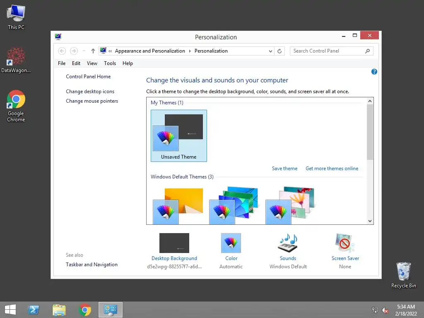Open the Help menu
Viewport: 424px width, 318px height.
tap(128, 63)
